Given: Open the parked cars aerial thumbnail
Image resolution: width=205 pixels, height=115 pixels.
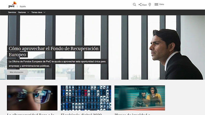Looking at the screenshot, I should 86,98.
